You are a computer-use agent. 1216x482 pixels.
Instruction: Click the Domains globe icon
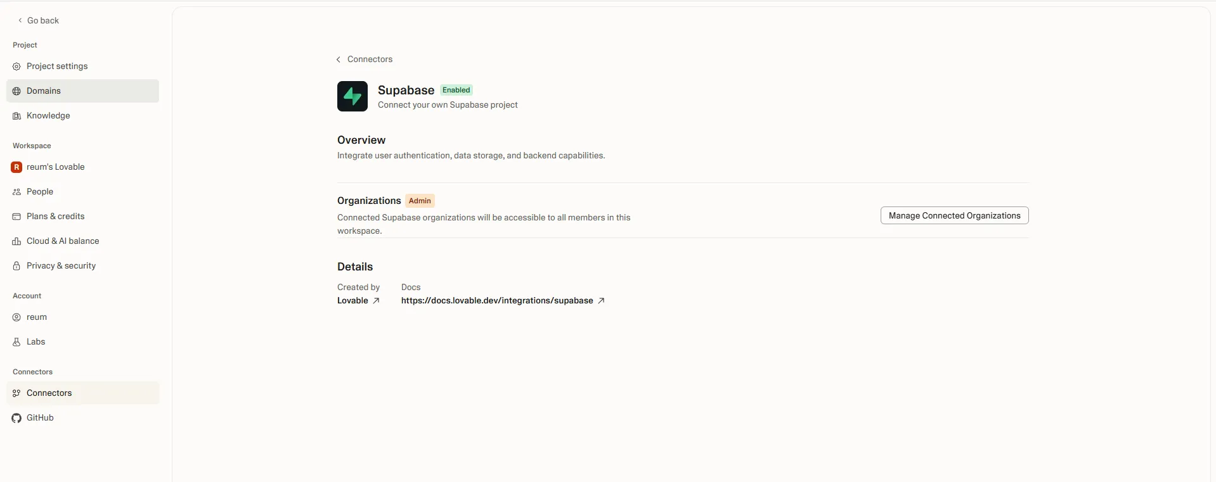[x=16, y=91]
